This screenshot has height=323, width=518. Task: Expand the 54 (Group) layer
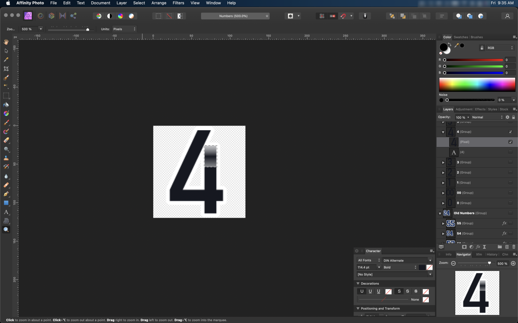point(443,234)
